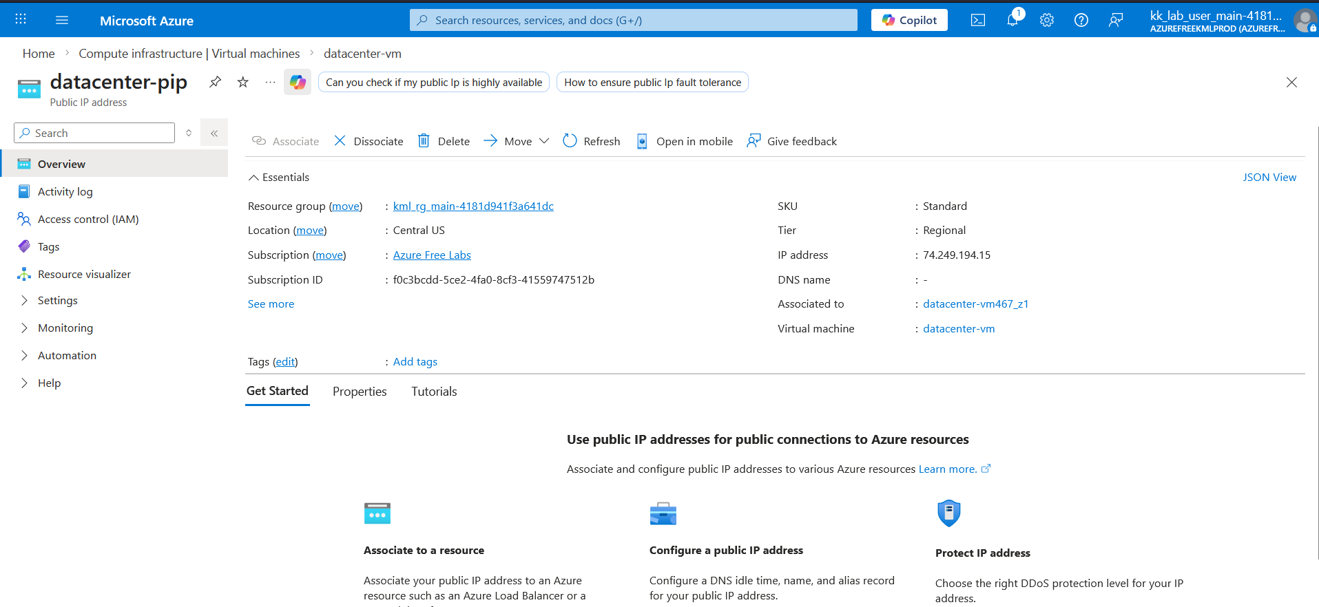Open datacenter-vm breadcrumb
Viewport: 1319px width, 607px height.
click(x=362, y=54)
